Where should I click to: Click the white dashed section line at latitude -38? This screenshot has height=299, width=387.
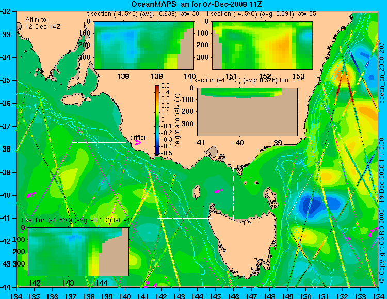click(x=99, y=142)
